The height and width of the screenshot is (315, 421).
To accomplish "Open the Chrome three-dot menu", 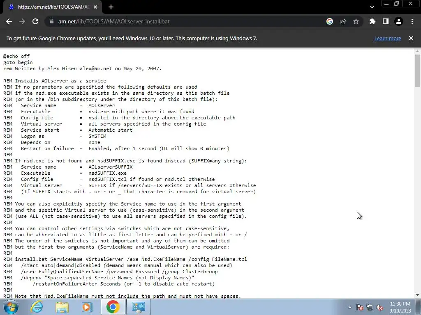I will [412, 21].
